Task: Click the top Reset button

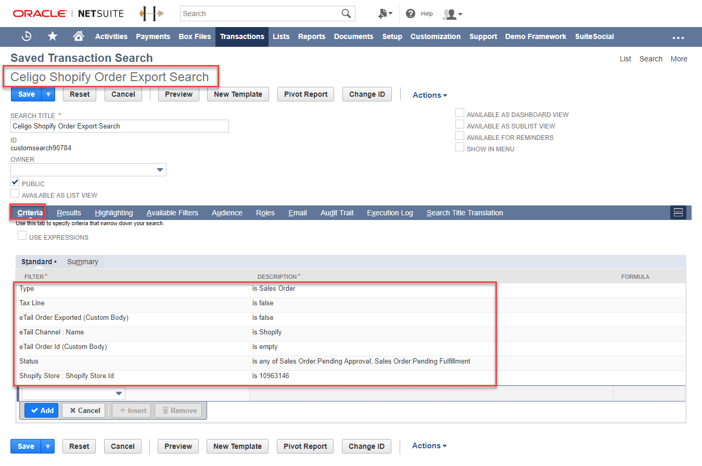Action: point(80,94)
